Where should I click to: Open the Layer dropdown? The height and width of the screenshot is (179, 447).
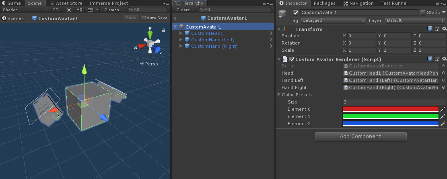pyautogui.click(x=415, y=20)
